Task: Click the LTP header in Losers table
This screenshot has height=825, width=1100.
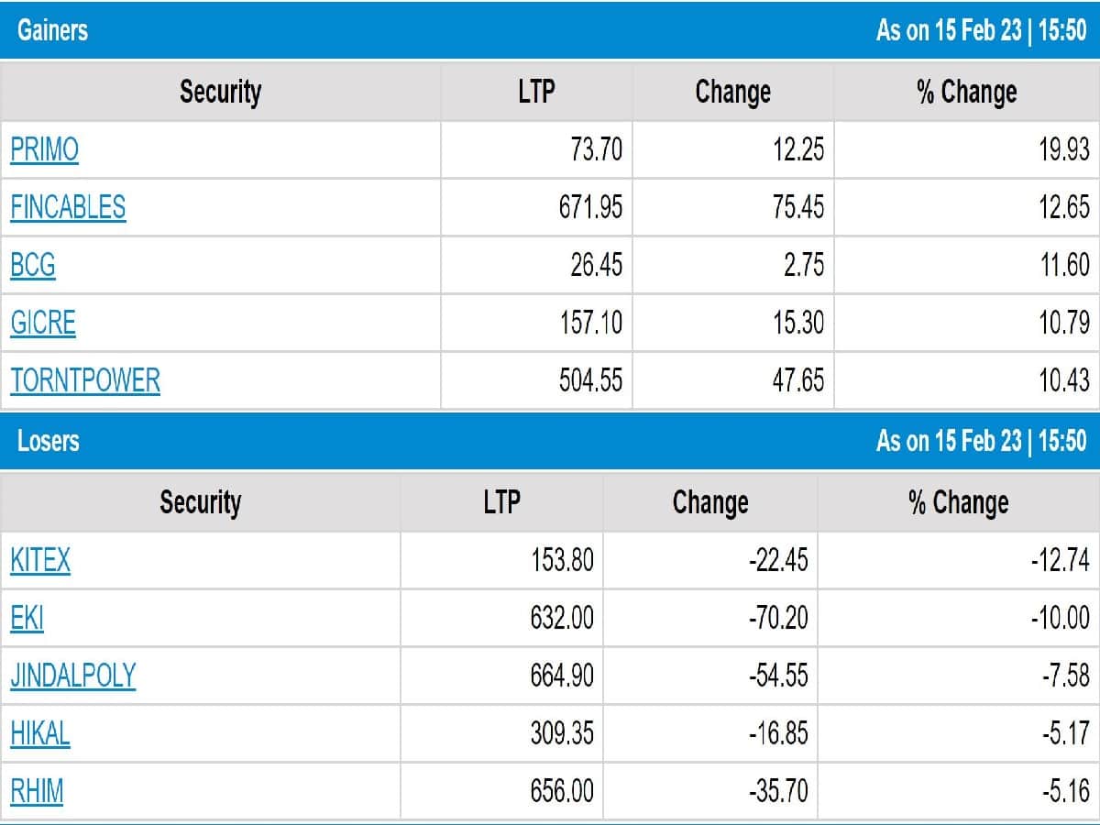Action: pos(501,502)
